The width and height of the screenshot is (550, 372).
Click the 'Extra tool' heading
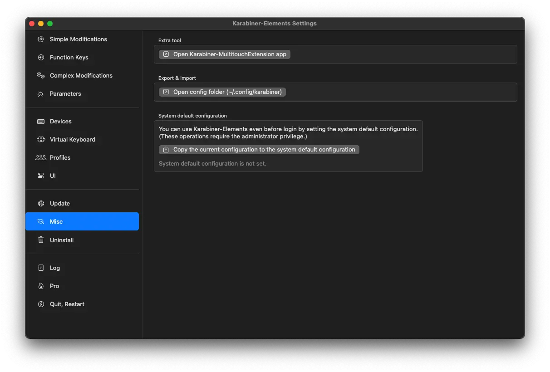(x=170, y=40)
